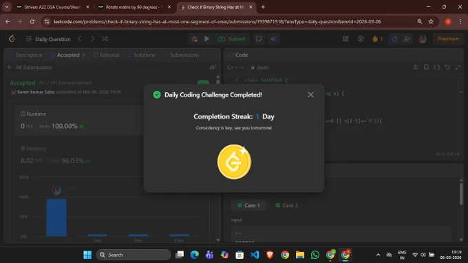
Task: Go to the previous question arrow
Action: (80, 39)
